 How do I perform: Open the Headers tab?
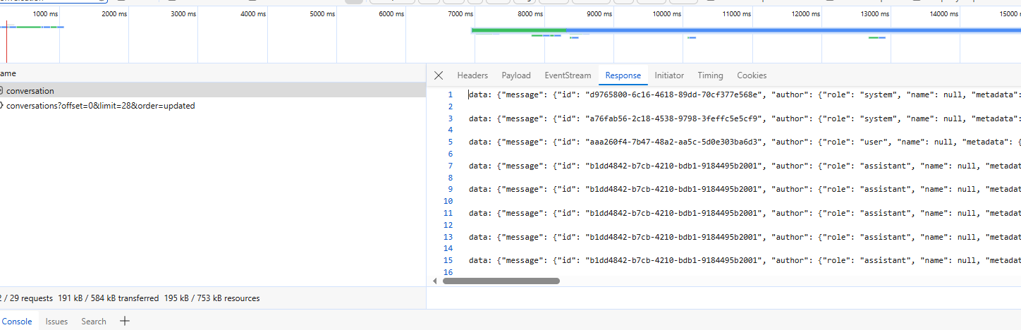pyautogui.click(x=472, y=75)
